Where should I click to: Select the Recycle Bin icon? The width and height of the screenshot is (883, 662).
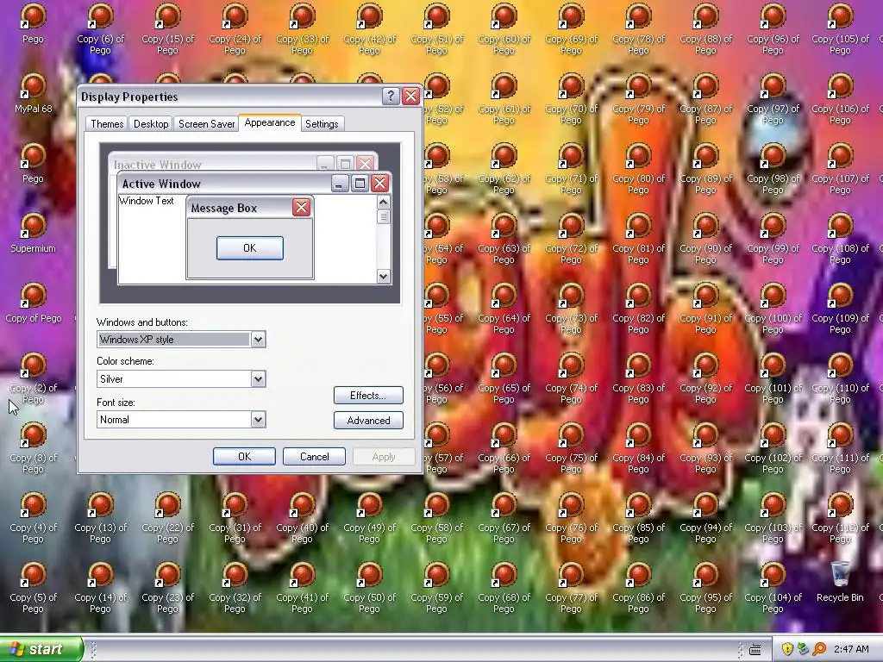pyautogui.click(x=840, y=582)
